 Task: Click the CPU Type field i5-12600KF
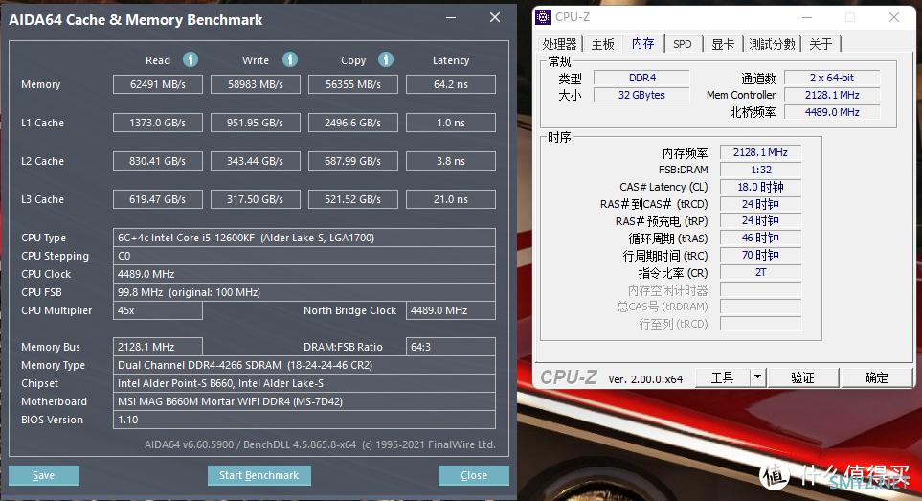tap(304, 238)
